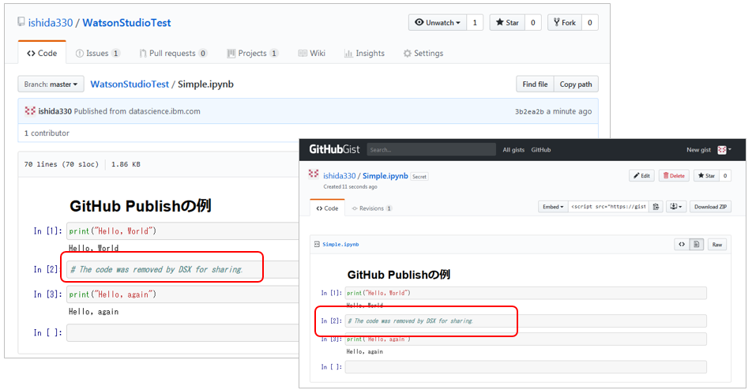
Task: Click the Copy path button
Action: [576, 84]
